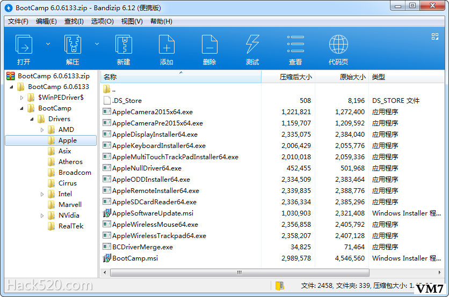Open the dropdown arrow next to 打开

pos(48,44)
